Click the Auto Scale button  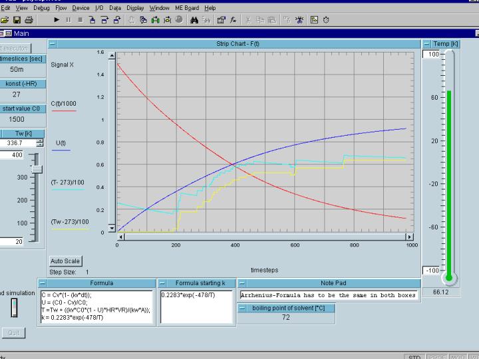[65, 261]
